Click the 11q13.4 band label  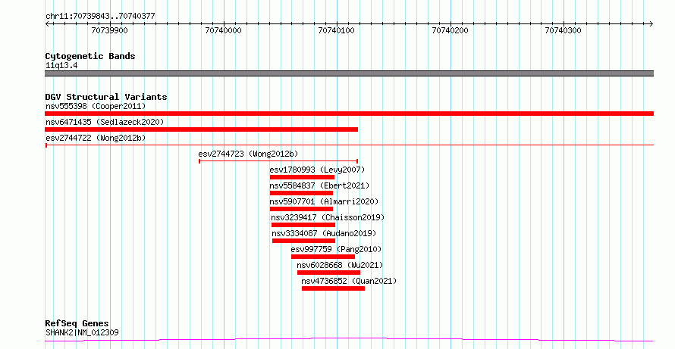point(61,65)
